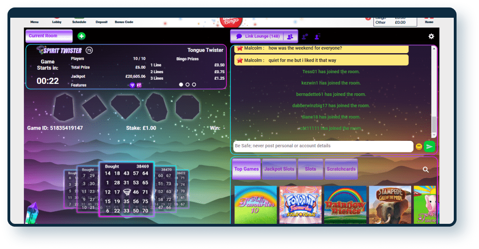This screenshot has height=249, width=479.
Task: Click the 00:22 countdown timer
Action: tap(48, 81)
